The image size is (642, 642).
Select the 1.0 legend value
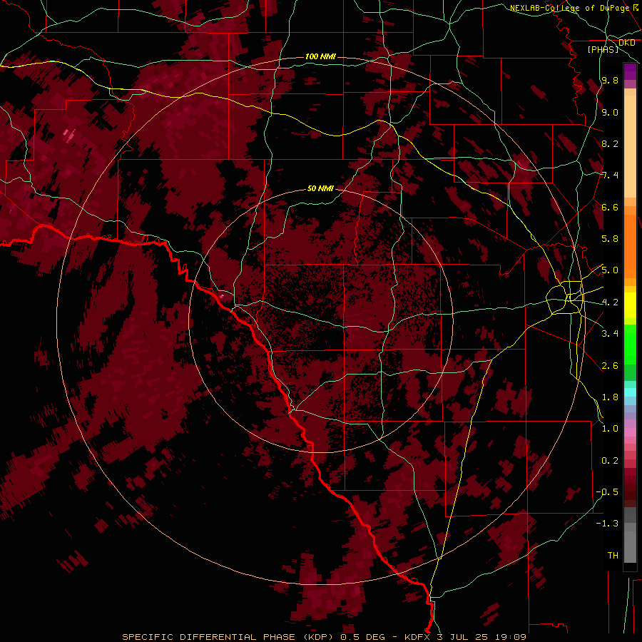pyautogui.click(x=610, y=429)
